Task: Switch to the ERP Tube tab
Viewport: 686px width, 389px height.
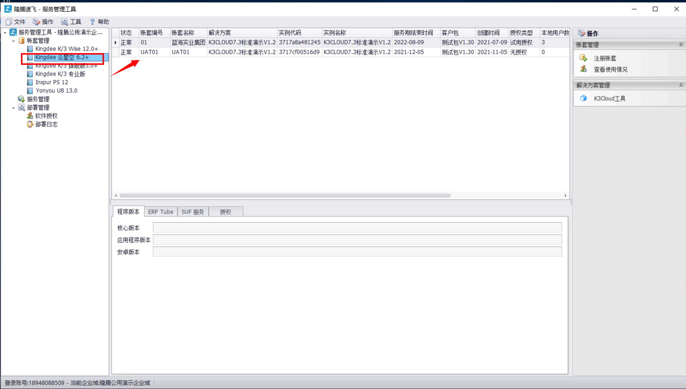Action: click(x=161, y=212)
